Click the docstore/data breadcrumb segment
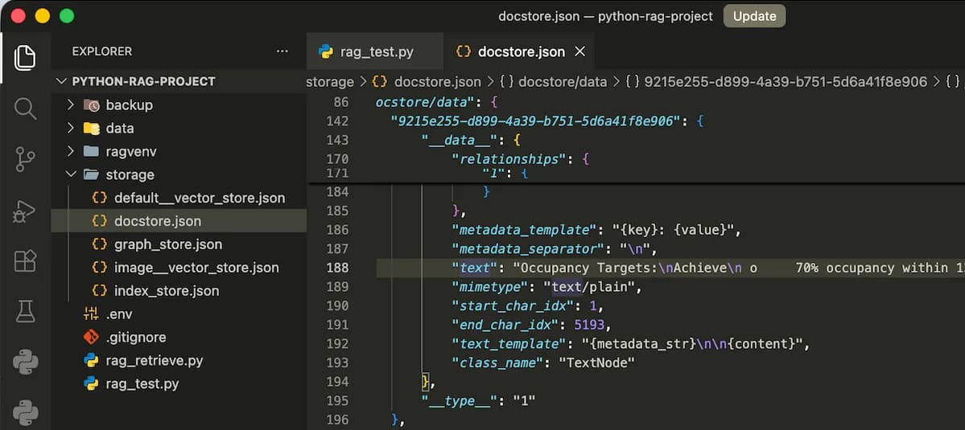Image resolution: width=965 pixels, height=430 pixels. pyautogui.click(x=563, y=82)
